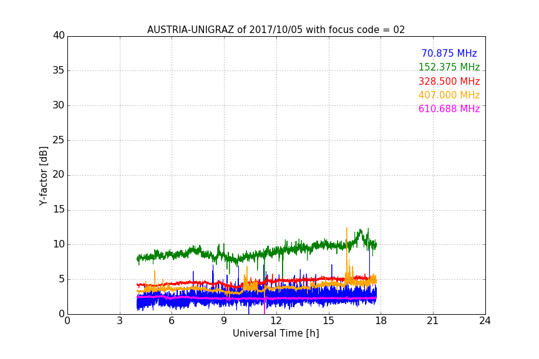
Task: Click the 3 tick on time axis
Action: pyautogui.click(x=120, y=321)
